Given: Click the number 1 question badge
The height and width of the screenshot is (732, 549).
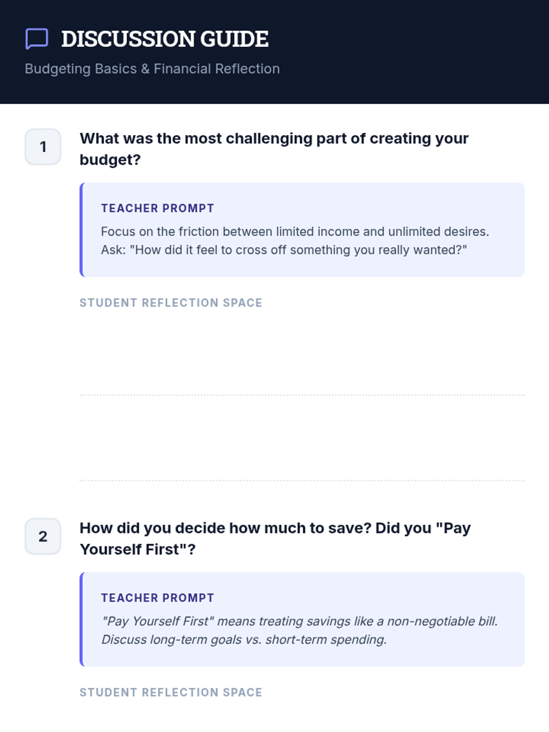Looking at the screenshot, I should [43, 147].
